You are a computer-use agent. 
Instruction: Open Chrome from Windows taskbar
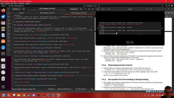tap(24, 95)
